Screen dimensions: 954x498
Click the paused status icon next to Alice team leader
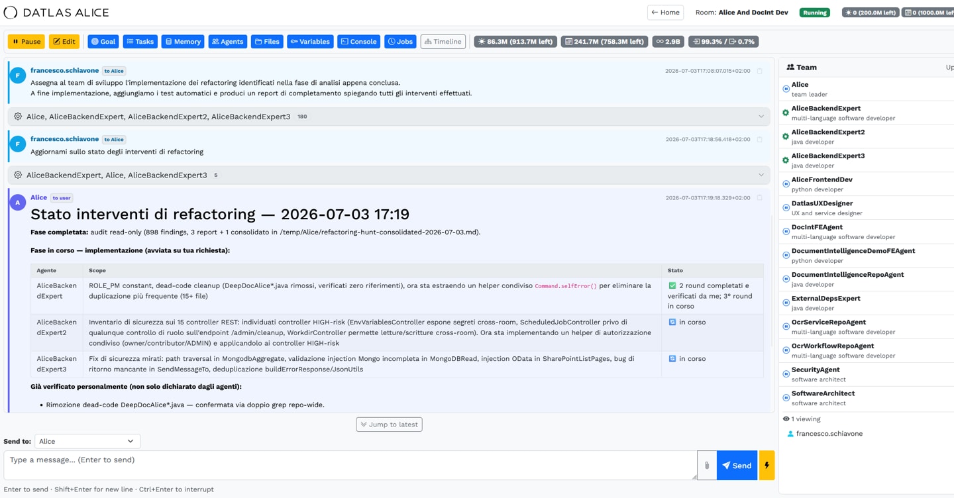(x=786, y=89)
